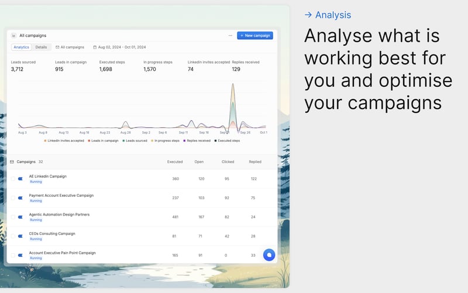The height and width of the screenshot is (293, 468).
Task: Click the envelope icon next to Campaigns 32
Action: point(12,162)
